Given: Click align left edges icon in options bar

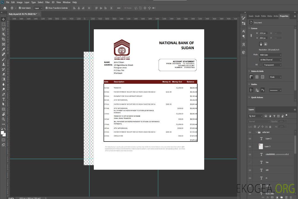Looking at the screenshot, I should point(74,8).
